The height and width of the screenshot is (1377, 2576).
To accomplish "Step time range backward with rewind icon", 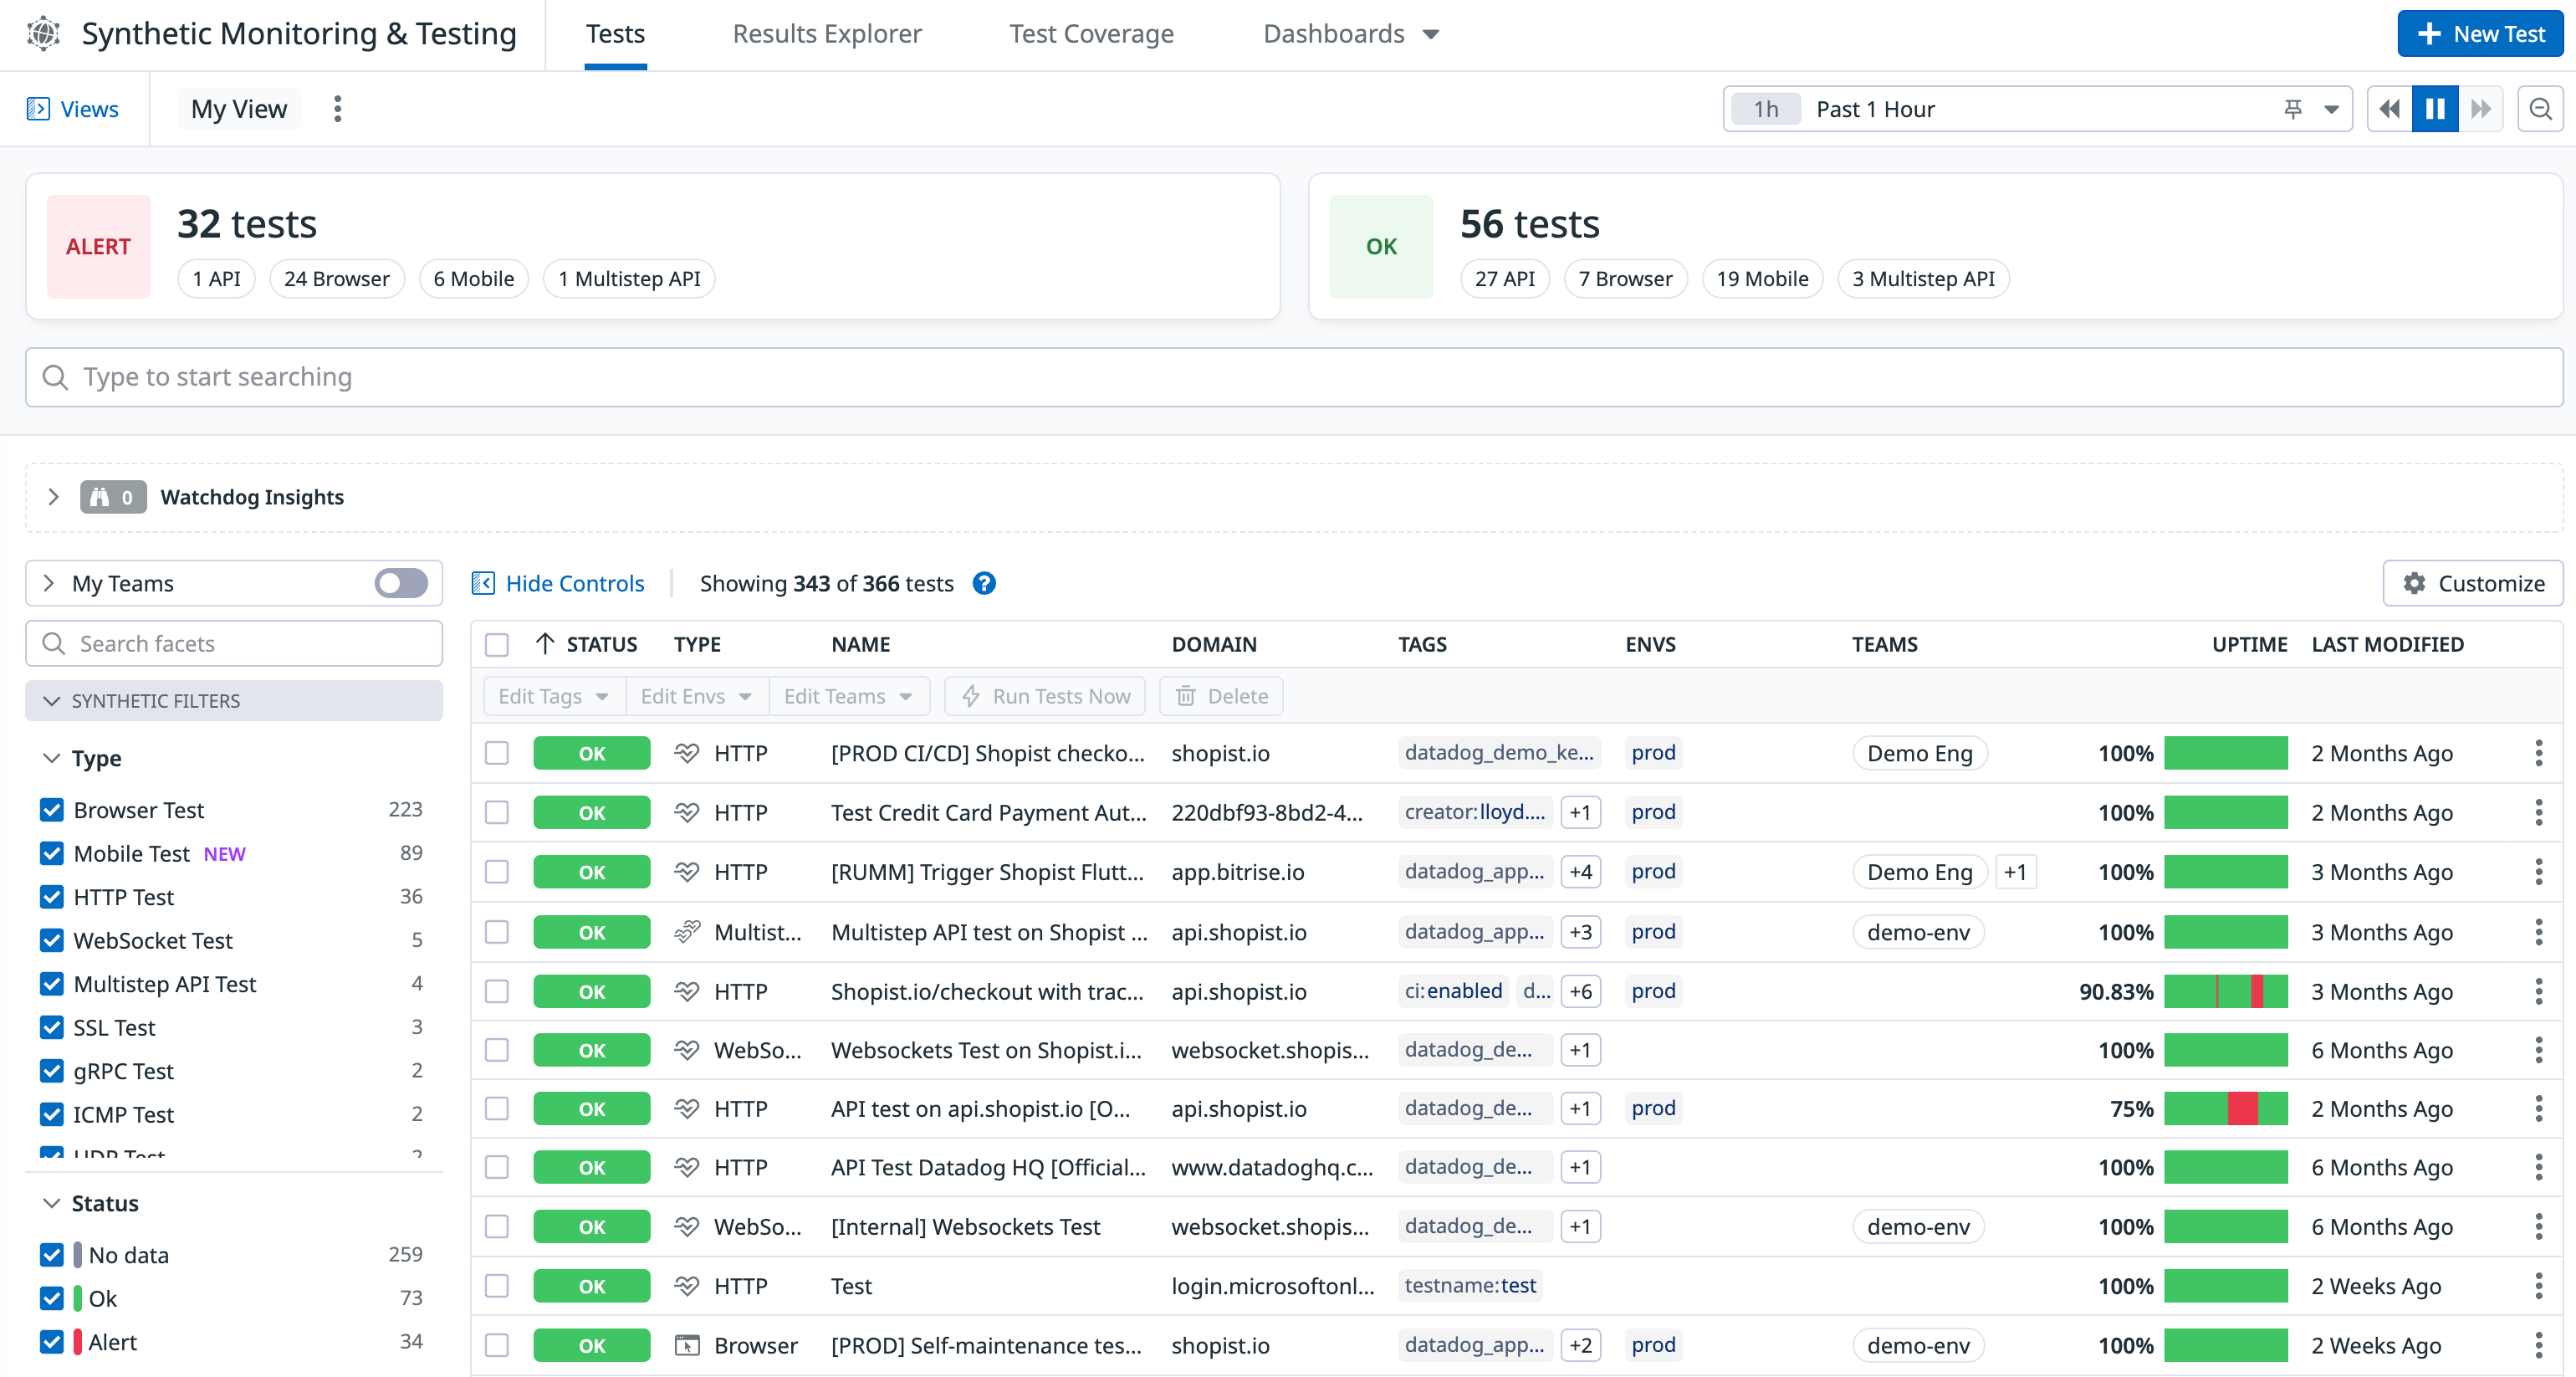I will coord(2390,109).
